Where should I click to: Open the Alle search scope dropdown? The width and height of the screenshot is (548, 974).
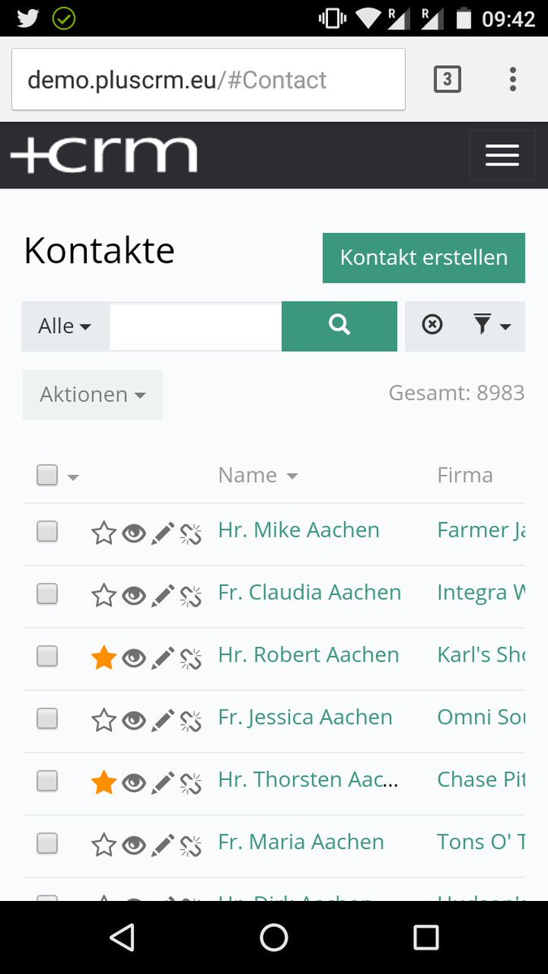tap(65, 326)
